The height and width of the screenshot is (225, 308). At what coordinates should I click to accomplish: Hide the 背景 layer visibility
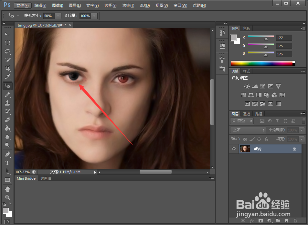(x=234, y=149)
